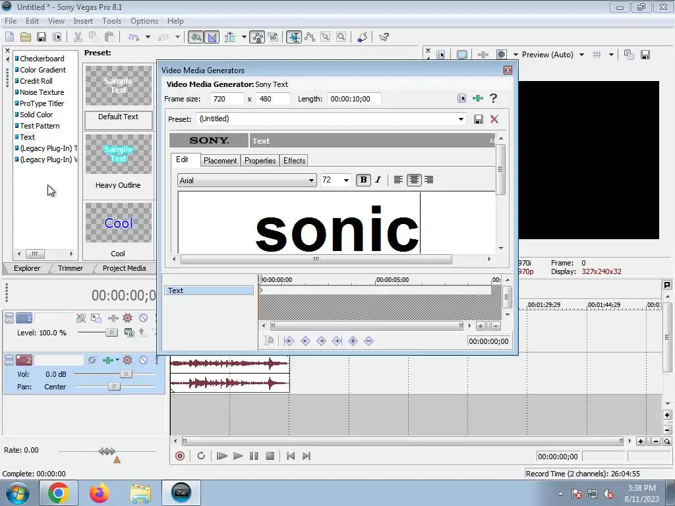Toggle Automatic Crossfades toolbar icon
Screen dimensions: 675x506
click(212, 37)
